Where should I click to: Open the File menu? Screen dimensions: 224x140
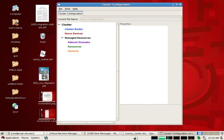(60, 9)
